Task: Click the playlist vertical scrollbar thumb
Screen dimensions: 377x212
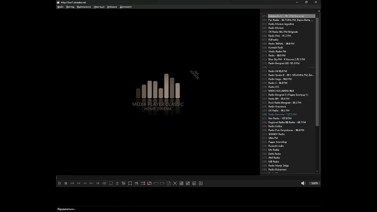Action: point(317,72)
